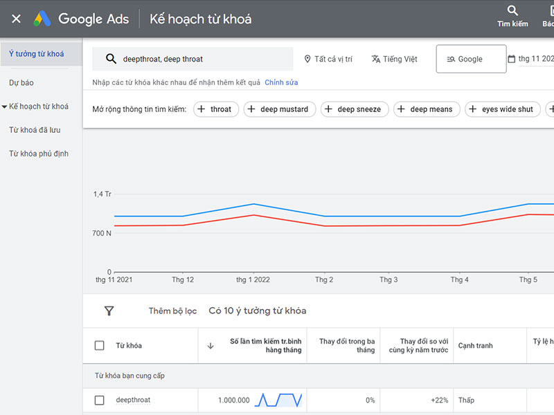Open the Ý tưởng từ khoá tab

(36, 54)
